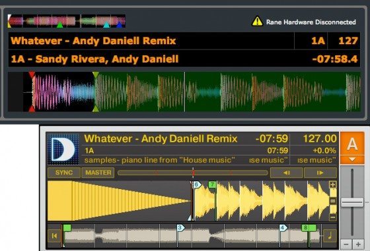Skip to track start button
This screenshot has height=251, width=370.
pos(54,235)
